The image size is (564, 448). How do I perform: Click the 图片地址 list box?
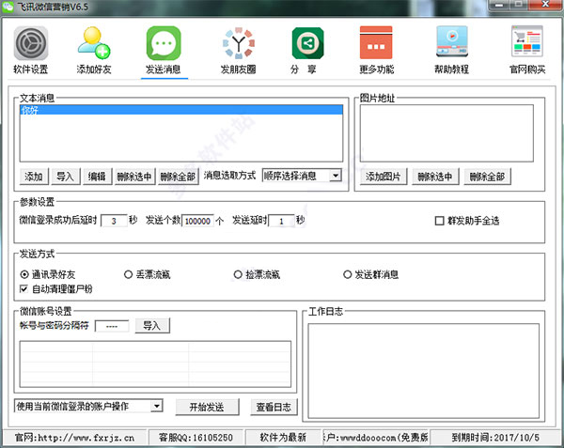coord(446,133)
